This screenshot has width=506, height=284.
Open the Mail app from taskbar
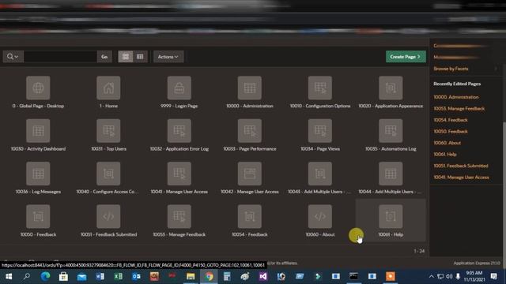point(81,276)
